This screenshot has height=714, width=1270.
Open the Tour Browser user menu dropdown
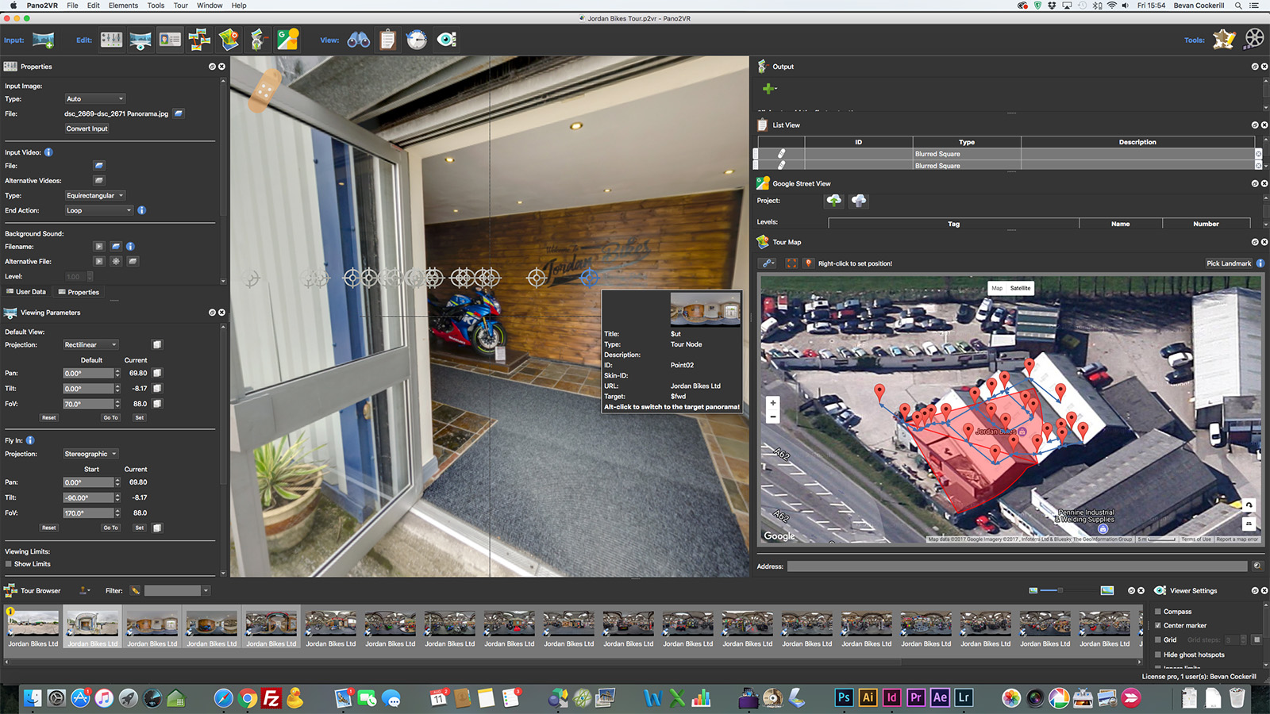tap(83, 590)
